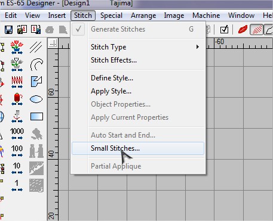Screen dimensions: 273x221
Task: Open the Edit menu
Action: pos(11,15)
